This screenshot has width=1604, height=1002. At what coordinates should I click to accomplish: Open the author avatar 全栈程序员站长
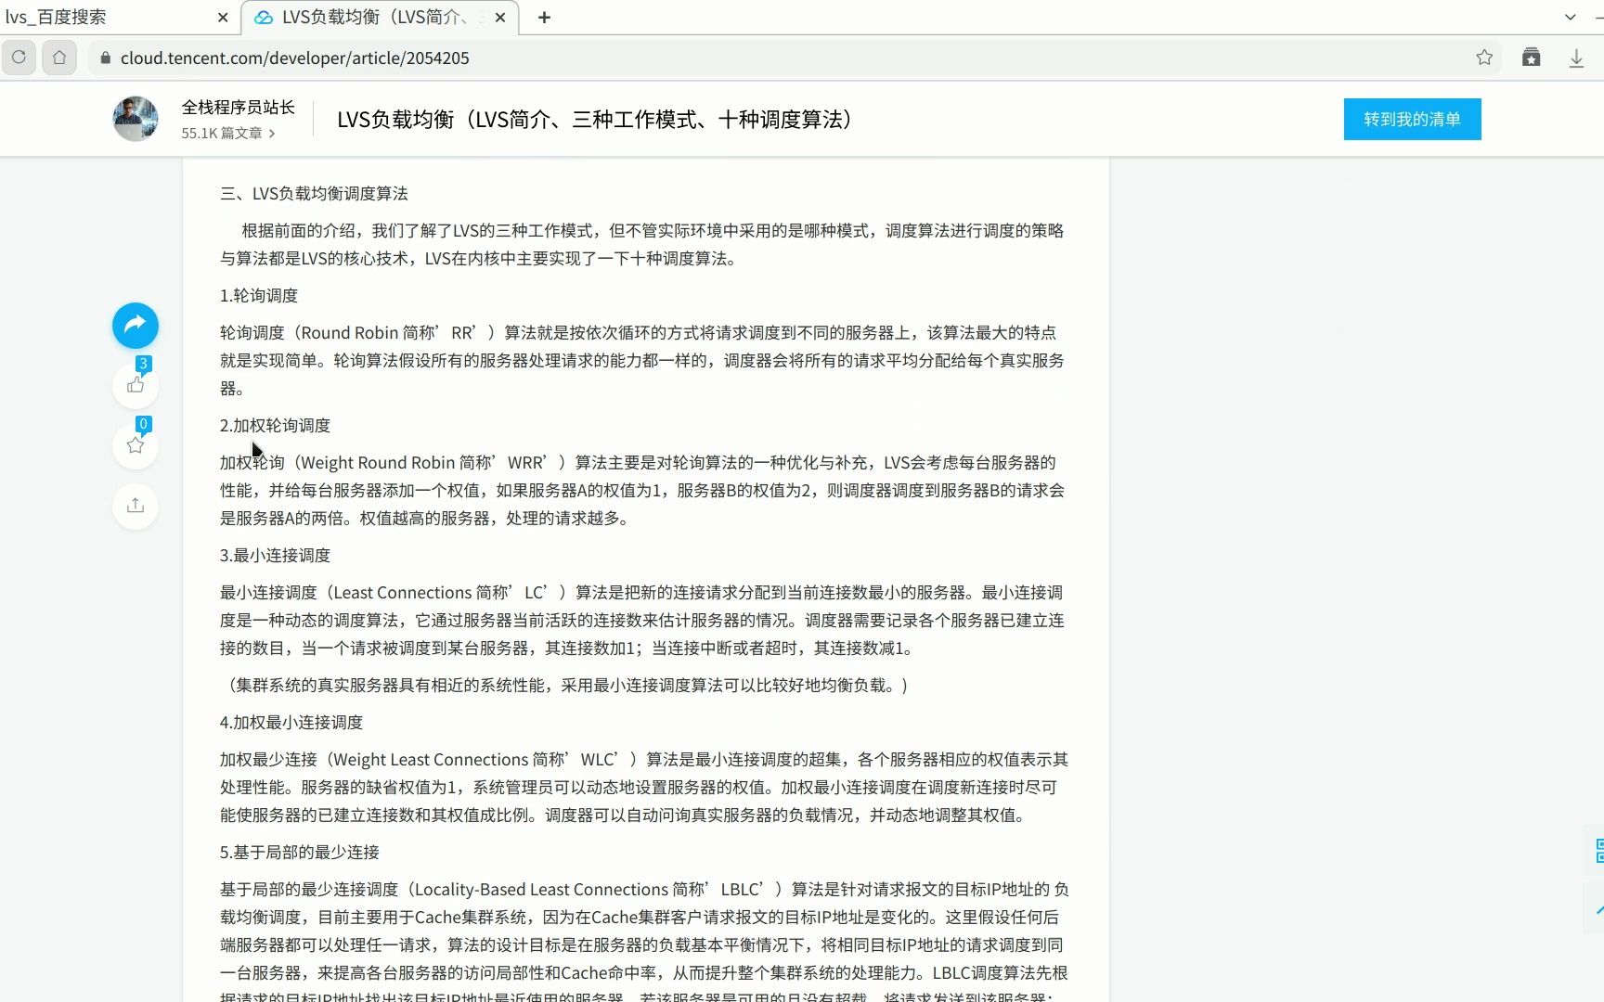136,119
